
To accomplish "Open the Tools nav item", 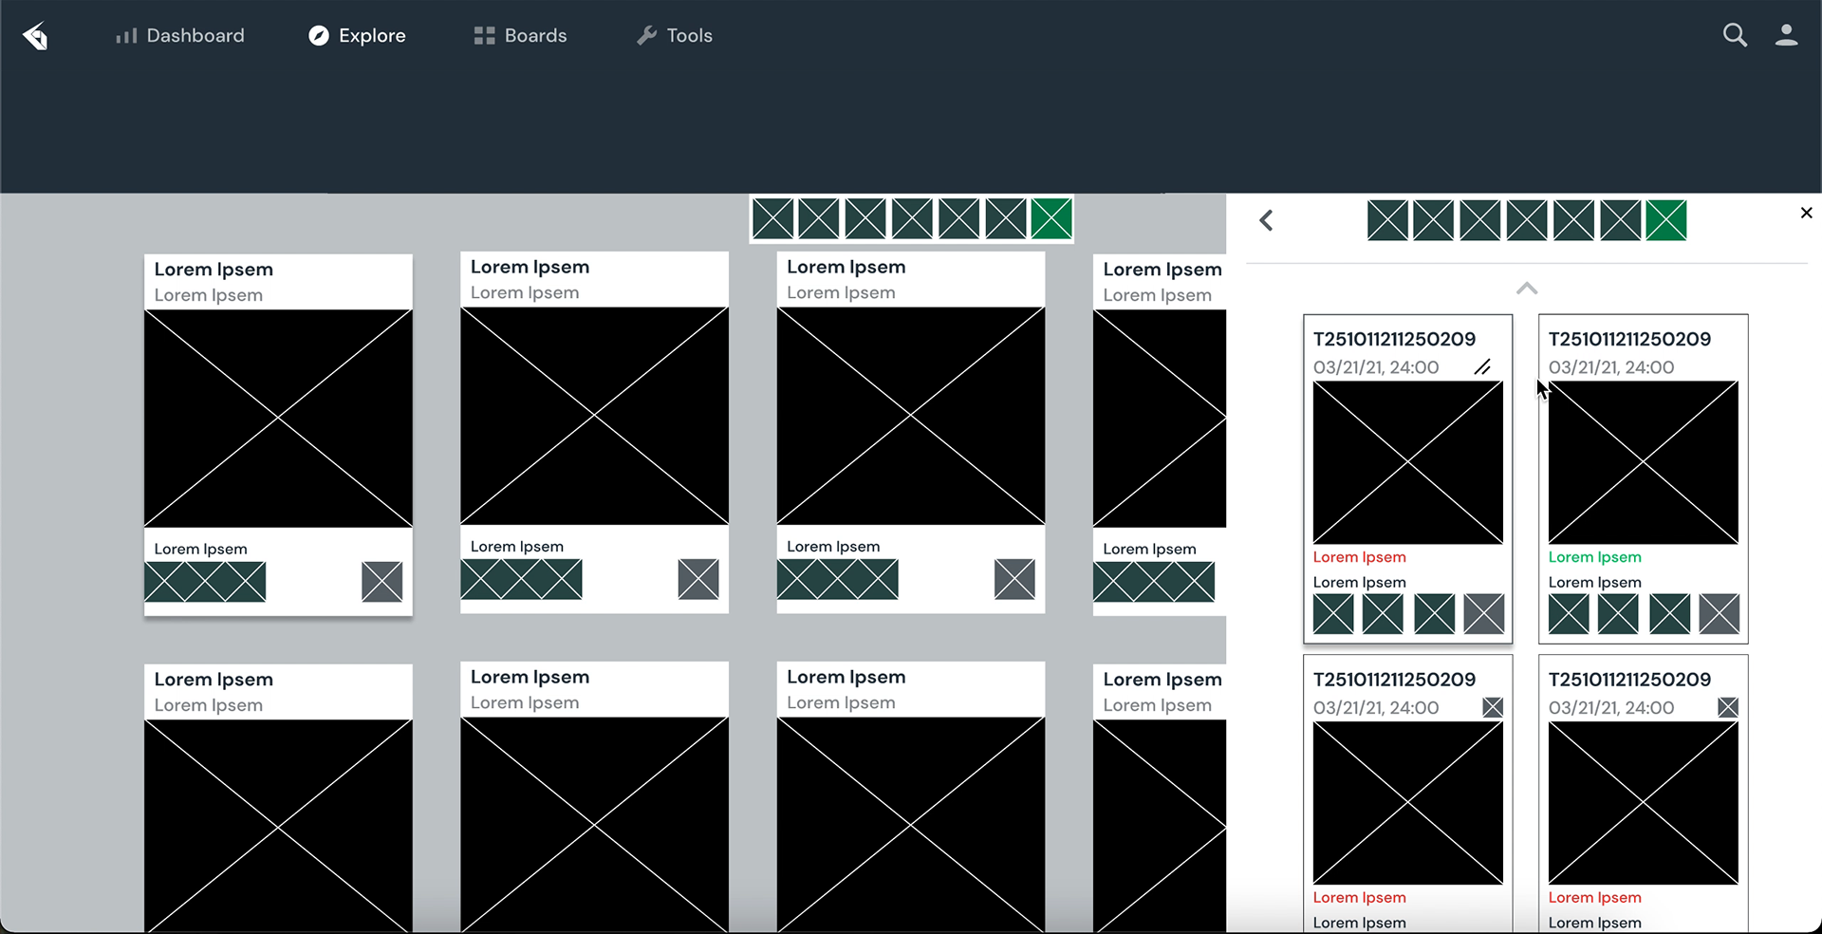I will click(x=675, y=36).
